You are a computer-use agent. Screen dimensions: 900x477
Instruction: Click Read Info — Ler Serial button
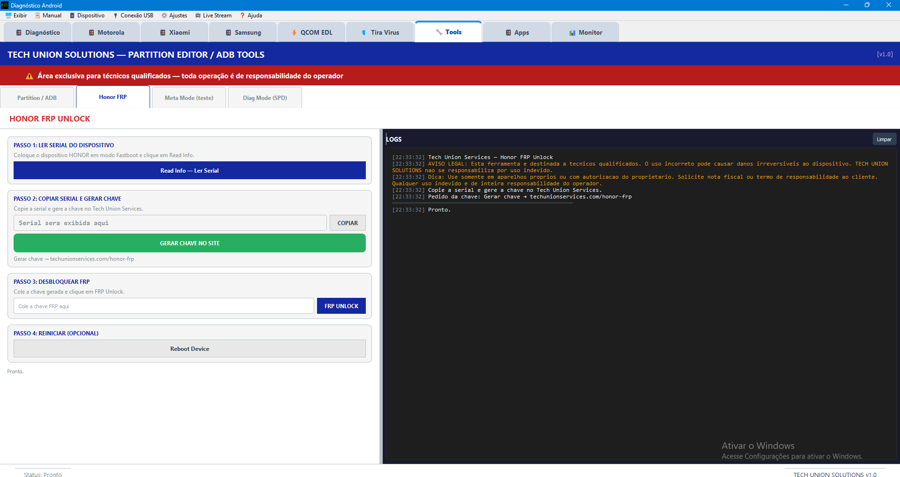[x=189, y=171]
